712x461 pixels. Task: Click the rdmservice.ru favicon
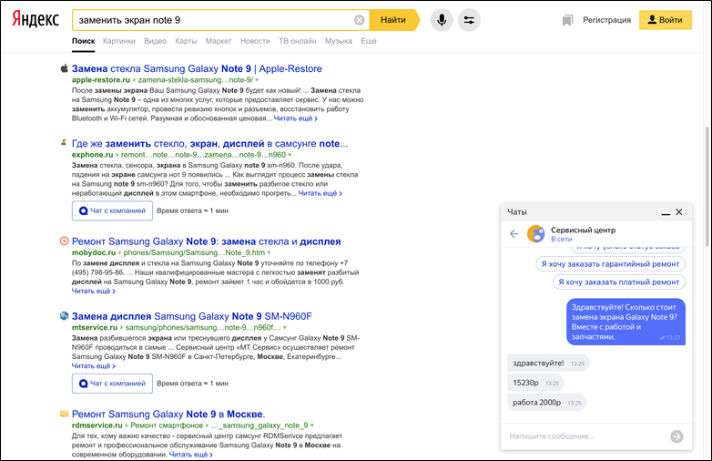pyautogui.click(x=64, y=414)
